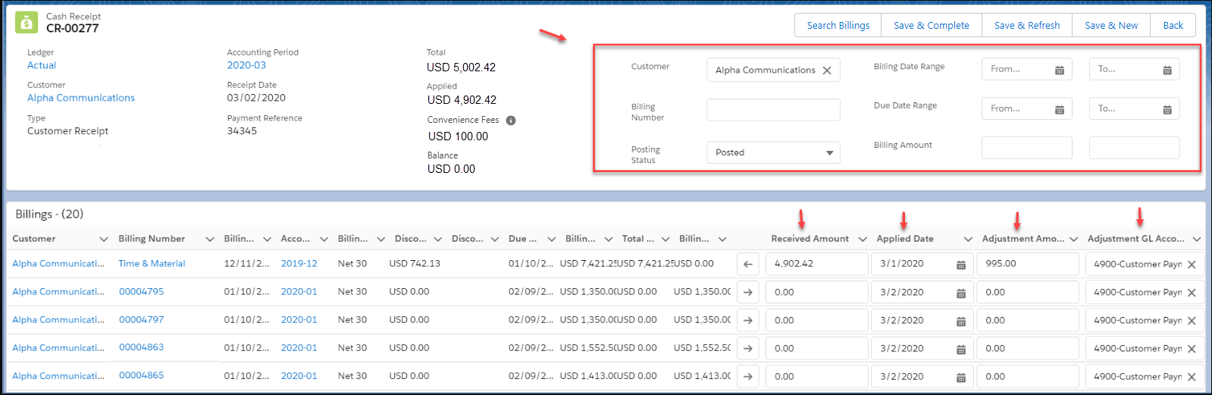1212x395 pixels.
Task: Click the Convenience Fees info icon
Action: (x=511, y=121)
